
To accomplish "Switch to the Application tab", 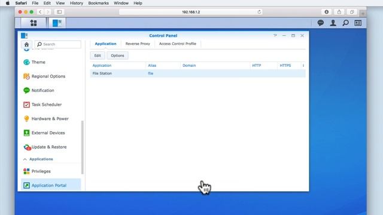I will [x=105, y=44].
